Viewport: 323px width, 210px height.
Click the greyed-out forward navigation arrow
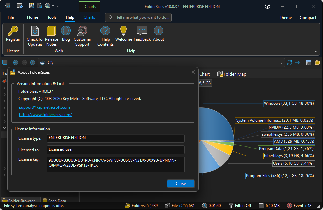(x=24, y=62)
